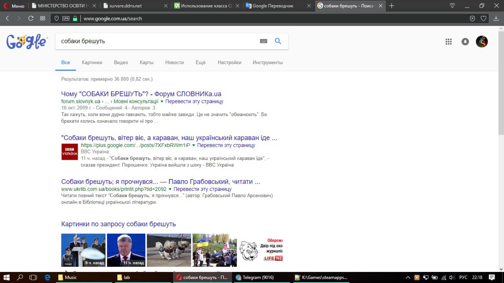
Task: Select the Карты search tab
Action: 146,62
